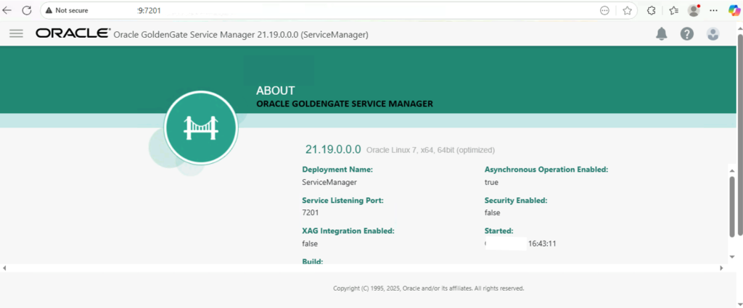
Task: Click the Oracle logo
Action: 73,33
